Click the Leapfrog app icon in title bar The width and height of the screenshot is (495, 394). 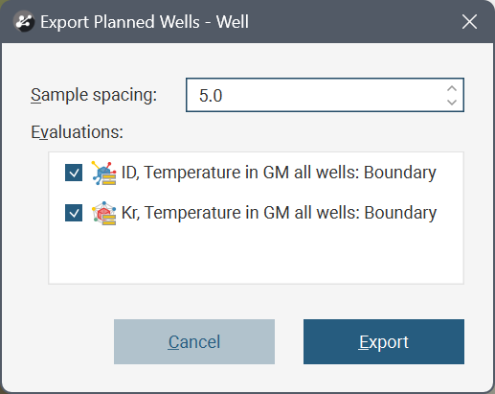tap(24, 22)
